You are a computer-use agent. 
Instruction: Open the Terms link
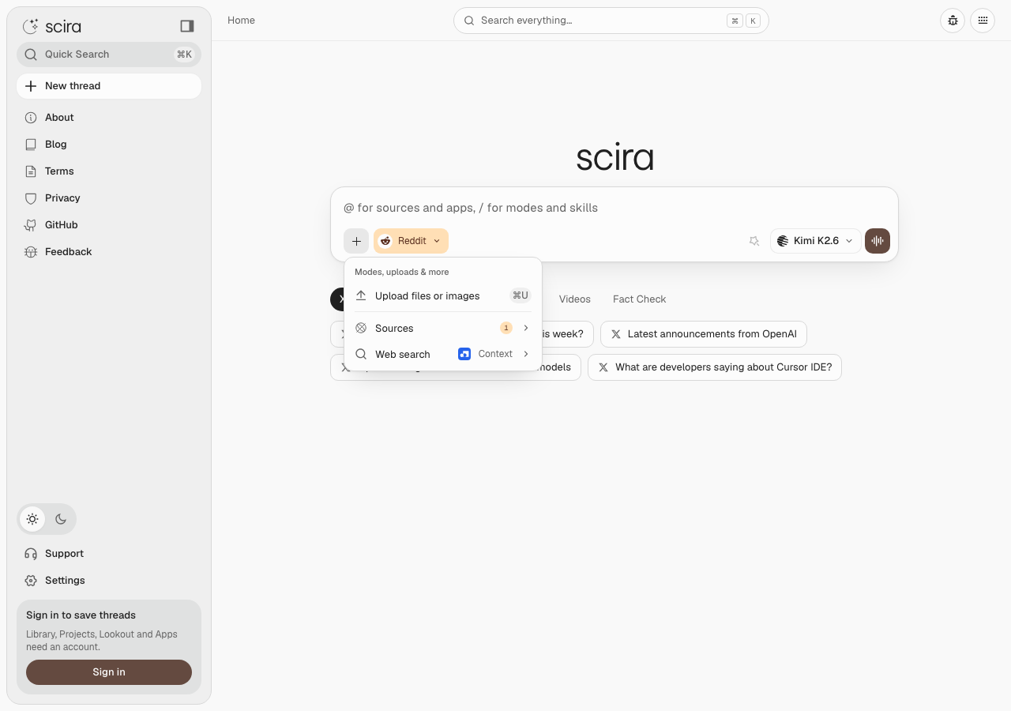tap(109, 171)
